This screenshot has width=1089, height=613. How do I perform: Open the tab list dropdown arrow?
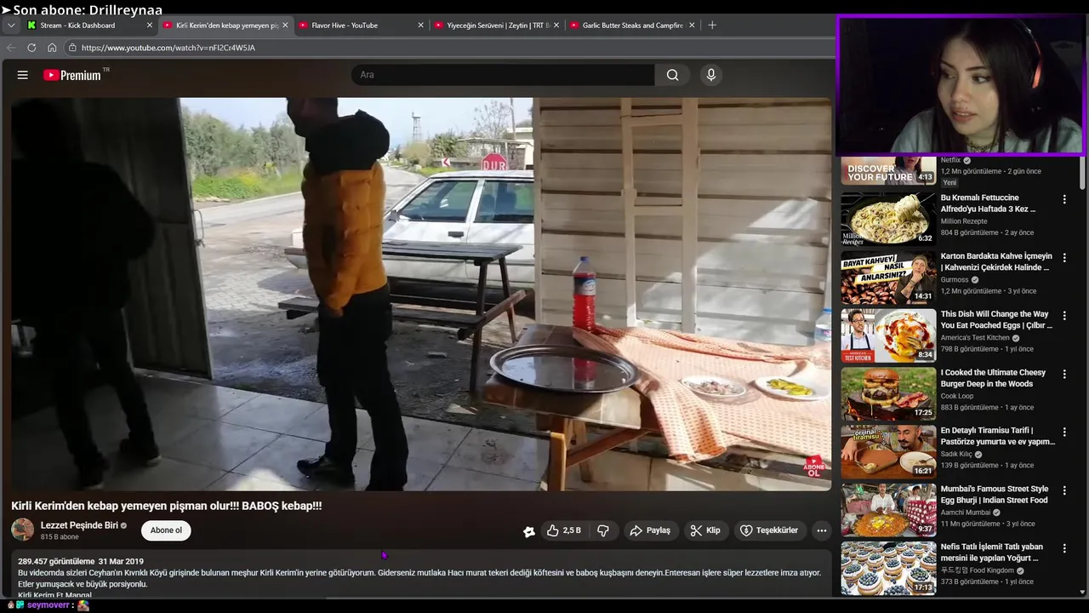[11, 26]
